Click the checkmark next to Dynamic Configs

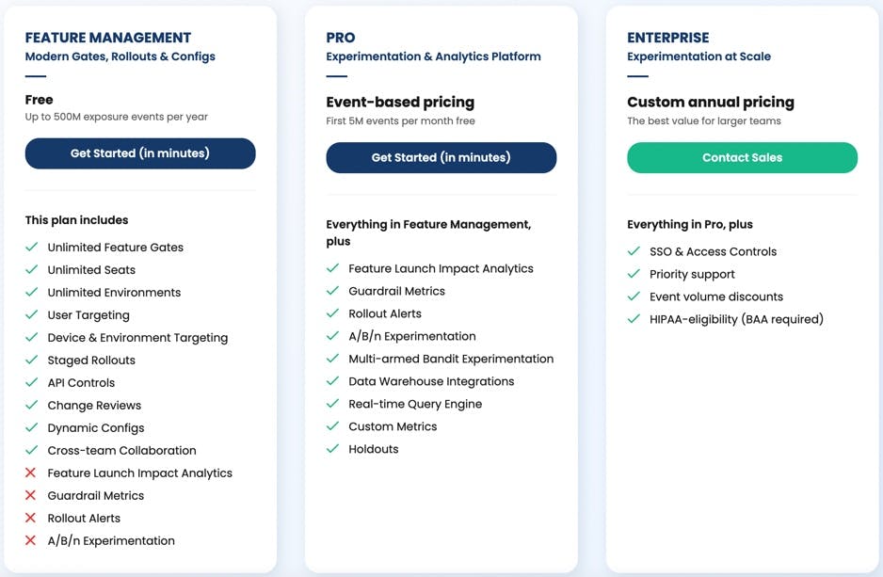pos(30,428)
